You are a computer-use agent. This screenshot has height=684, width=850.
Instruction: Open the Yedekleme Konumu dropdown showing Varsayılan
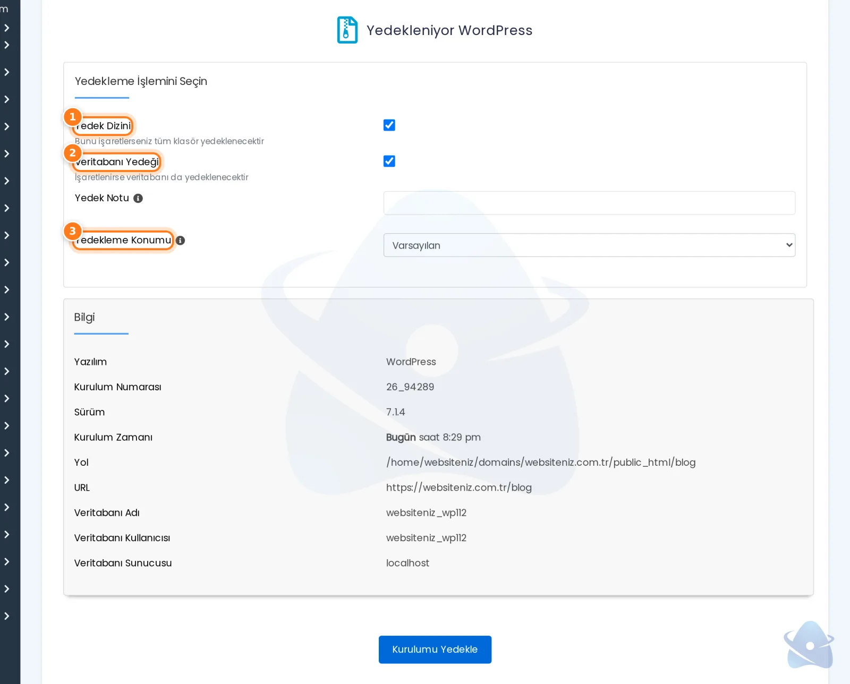(x=589, y=245)
